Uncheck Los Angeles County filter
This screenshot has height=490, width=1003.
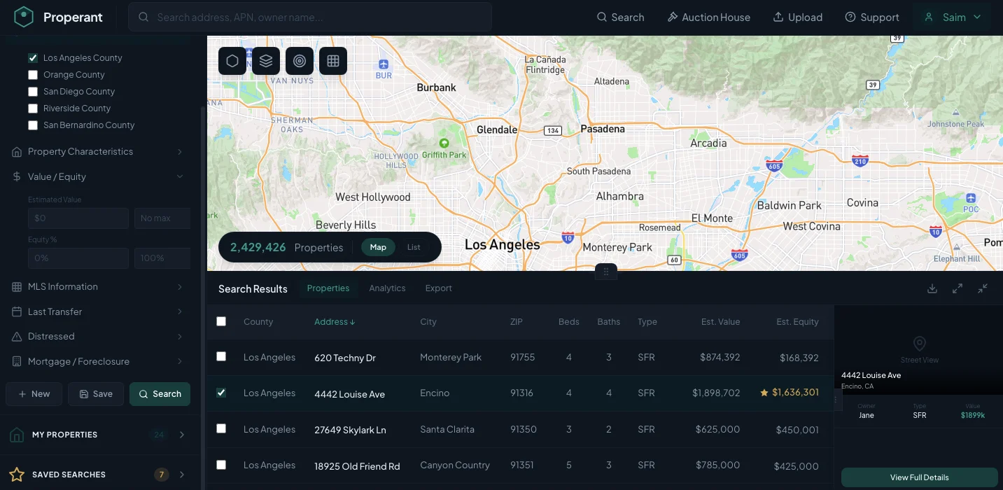coord(32,57)
